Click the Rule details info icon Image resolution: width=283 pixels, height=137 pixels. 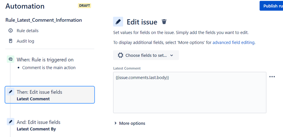pos(11,31)
